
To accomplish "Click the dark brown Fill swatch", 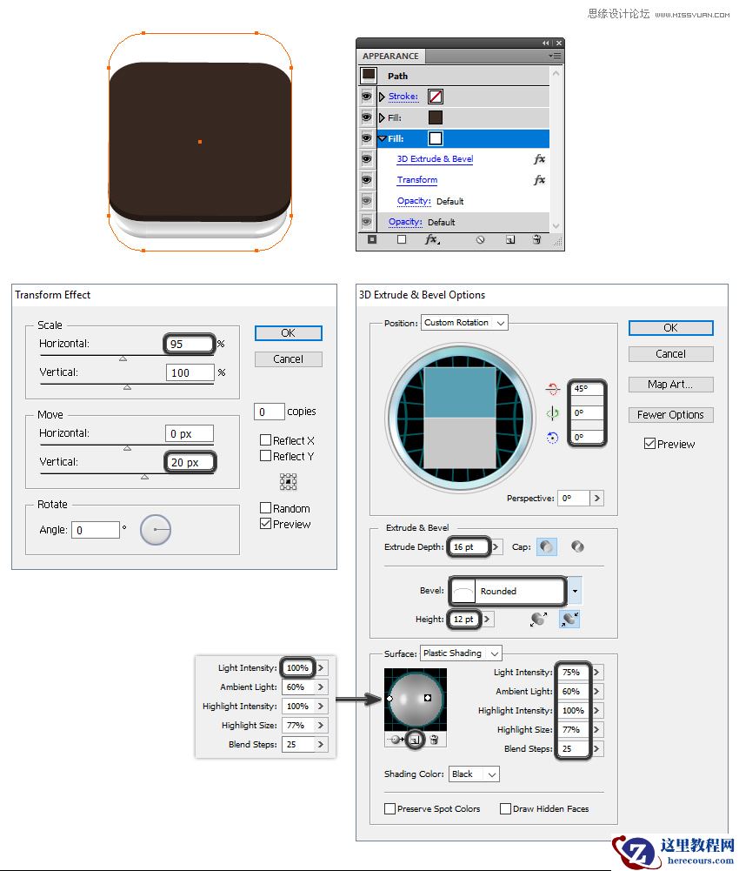I will click(x=436, y=117).
